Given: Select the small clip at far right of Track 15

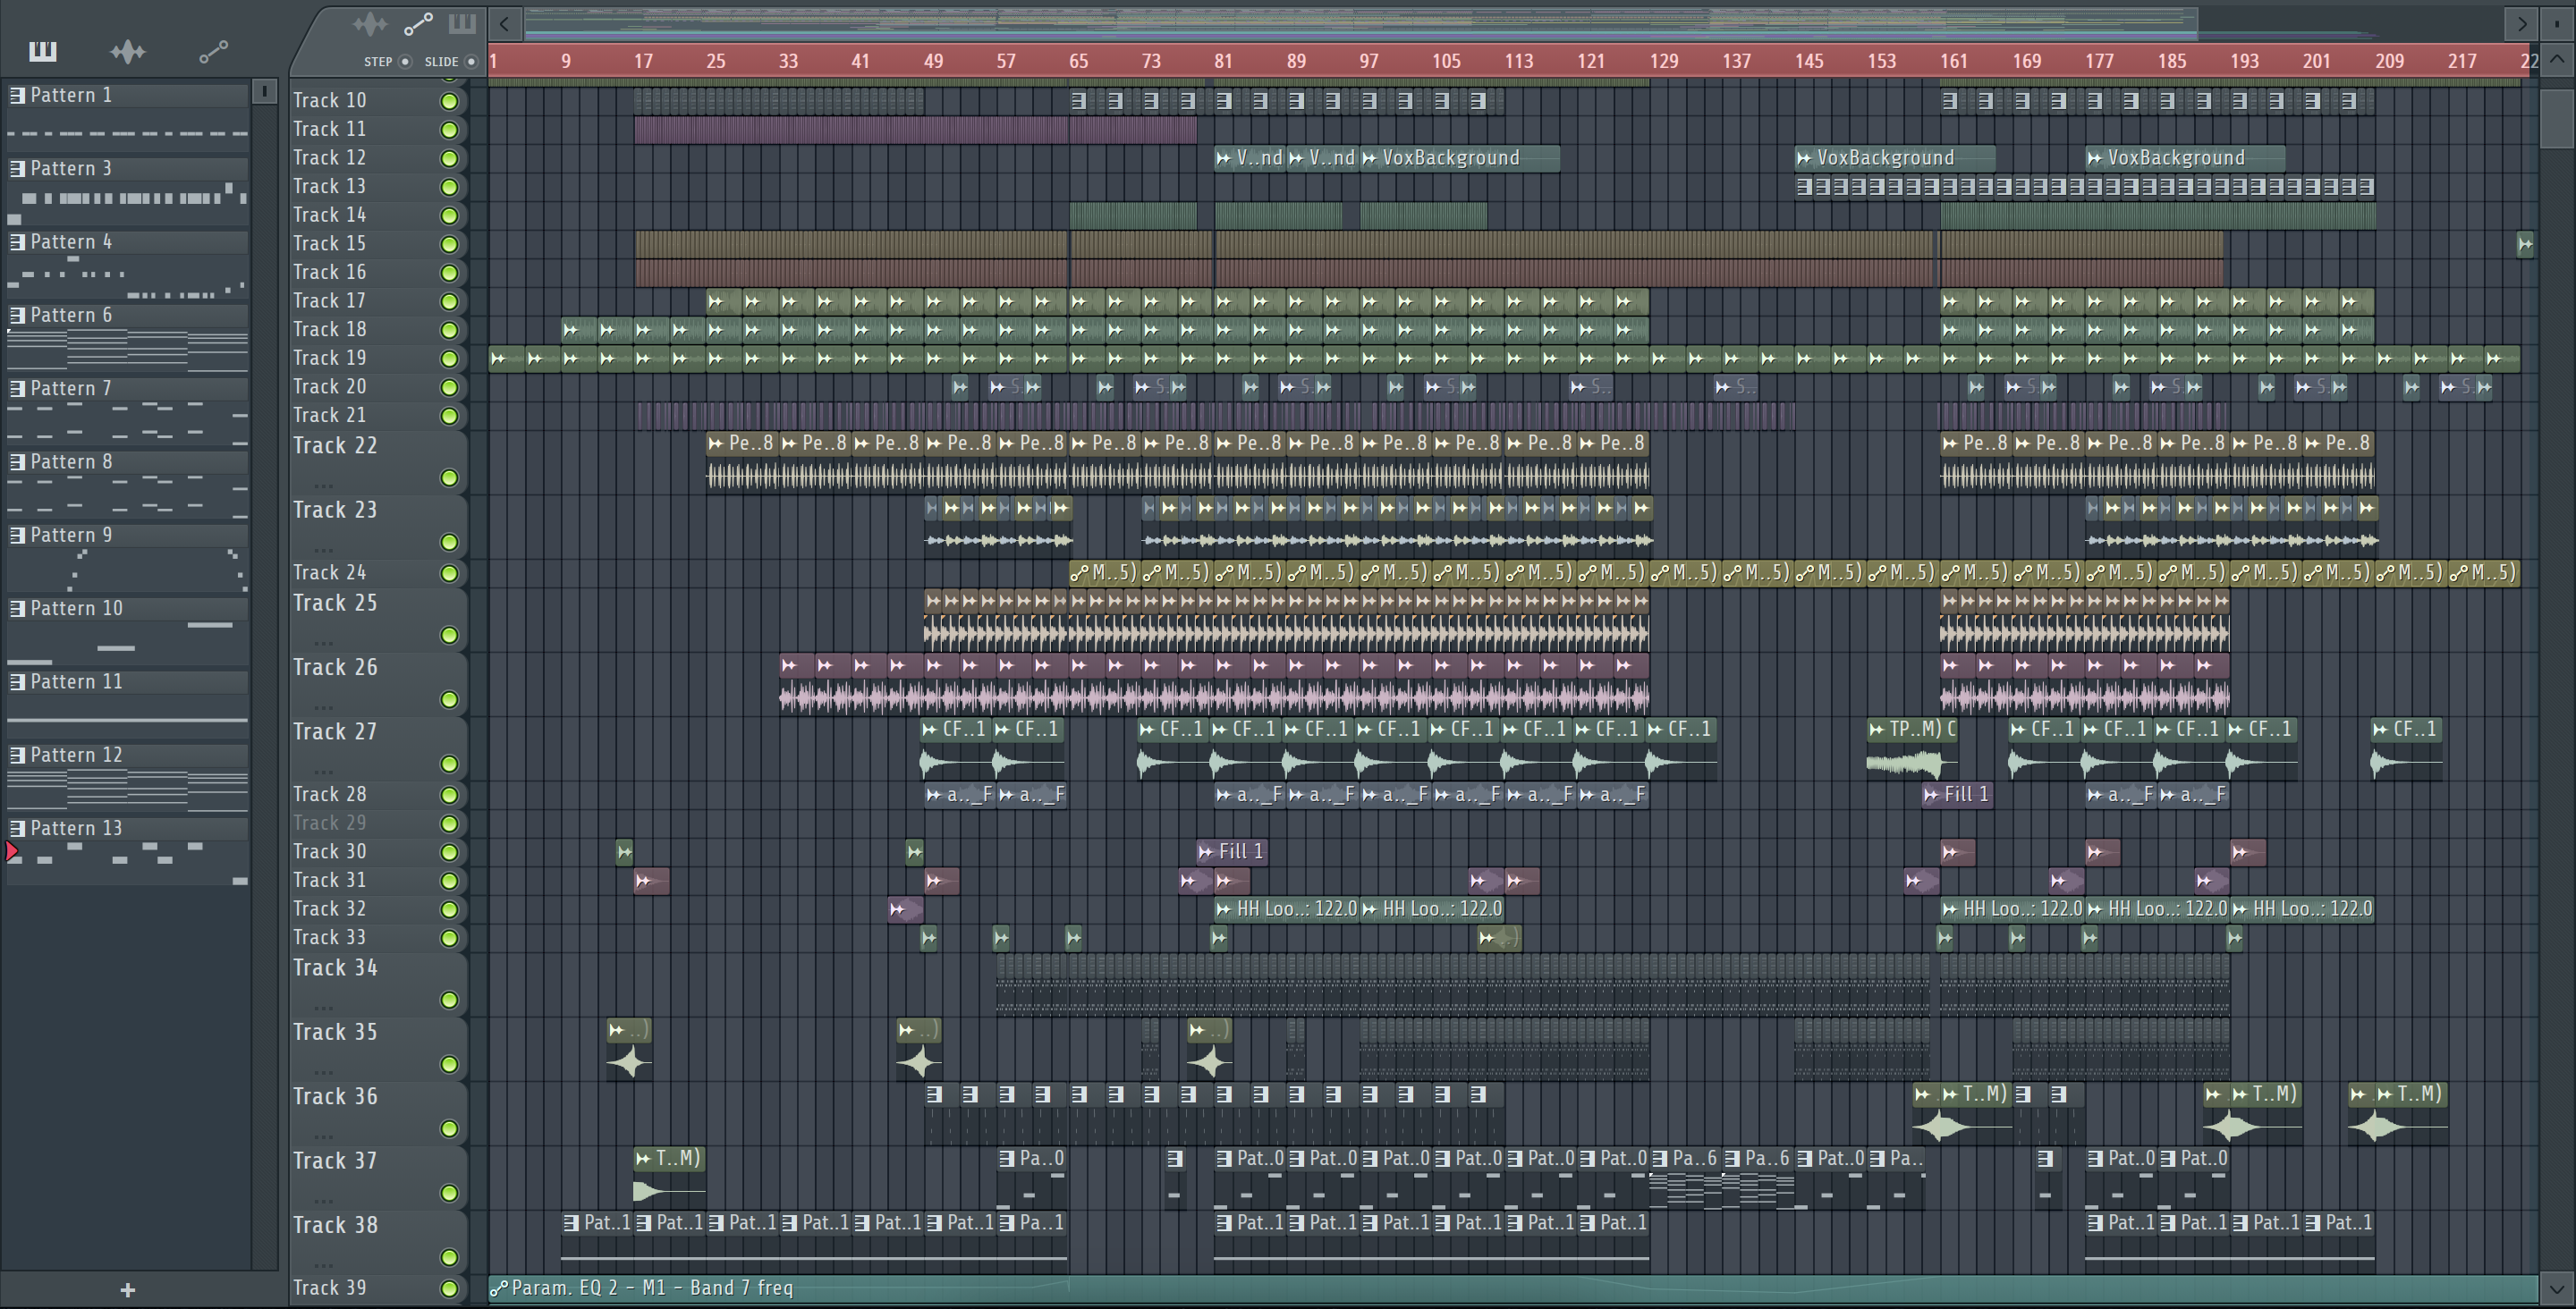Looking at the screenshot, I should [2525, 243].
